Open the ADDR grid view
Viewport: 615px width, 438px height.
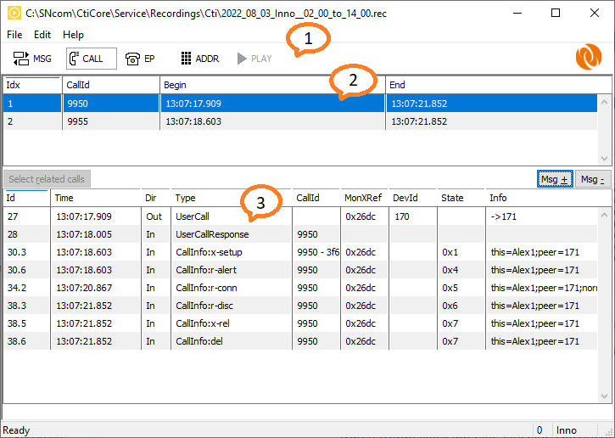coord(199,59)
